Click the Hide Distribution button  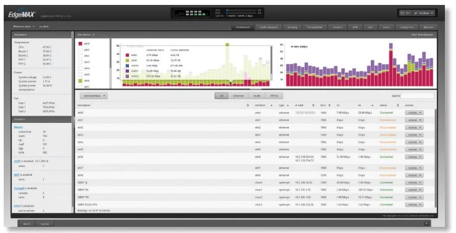pos(422,35)
